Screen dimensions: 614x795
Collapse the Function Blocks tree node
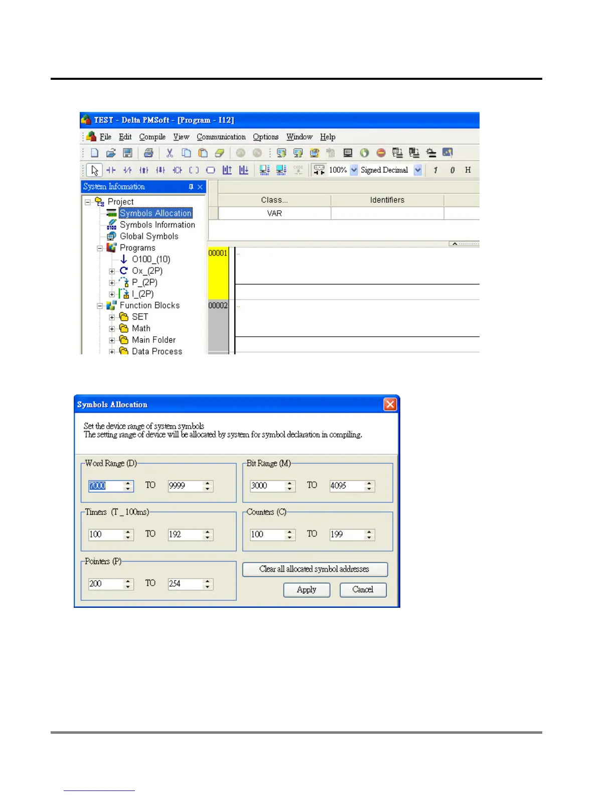tap(100, 306)
